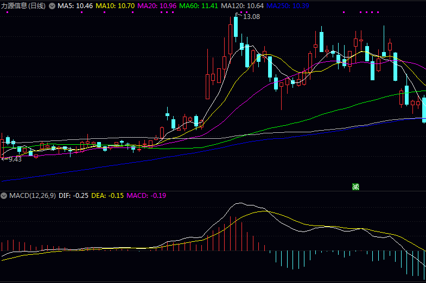Select the yellow DEA: -0.15 value
Viewport: 426px width, 283px height.
tap(107, 196)
